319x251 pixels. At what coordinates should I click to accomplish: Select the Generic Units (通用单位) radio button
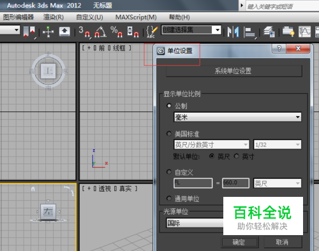click(169, 198)
